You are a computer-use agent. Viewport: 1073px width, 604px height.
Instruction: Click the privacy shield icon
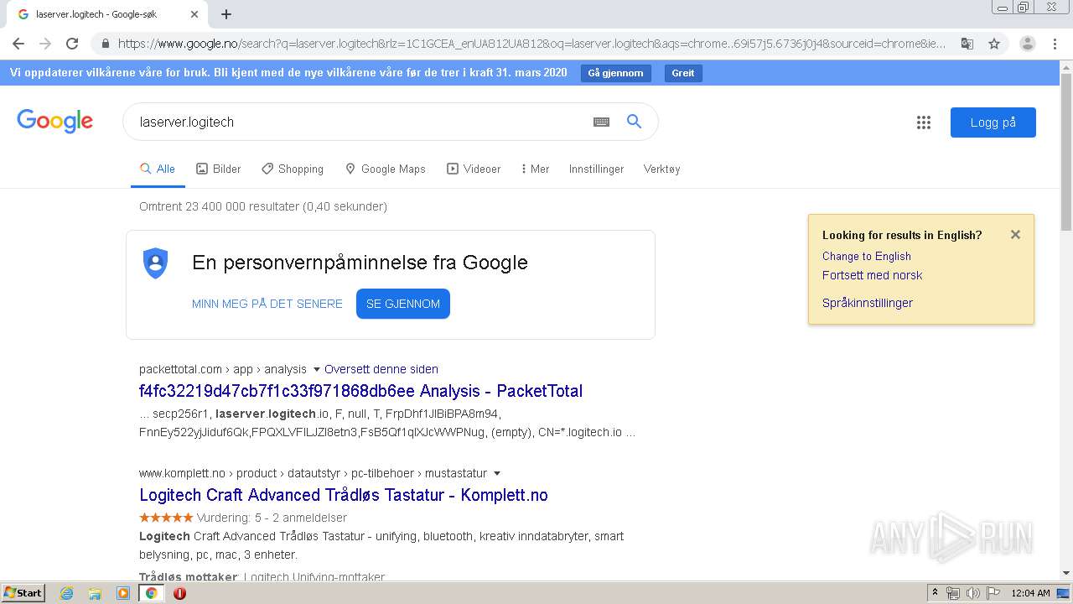pos(155,263)
